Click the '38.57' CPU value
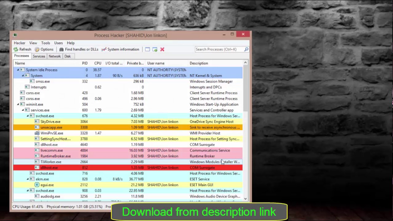The height and width of the screenshot is (221, 393). [x=97, y=70]
